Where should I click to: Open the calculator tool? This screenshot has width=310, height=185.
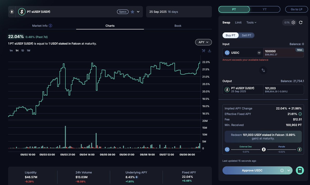click(x=300, y=170)
